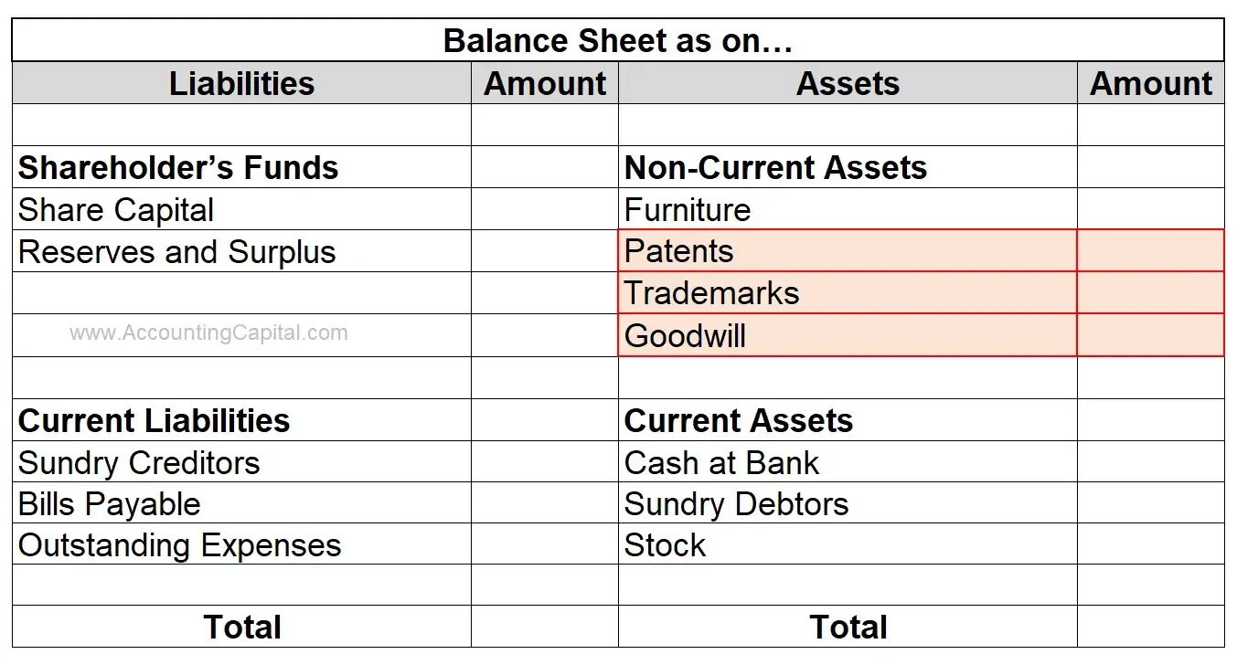Image resolution: width=1237 pixels, height=665 pixels.
Task: Click the Shareholder's Funds heading cell
Action: coord(242,167)
